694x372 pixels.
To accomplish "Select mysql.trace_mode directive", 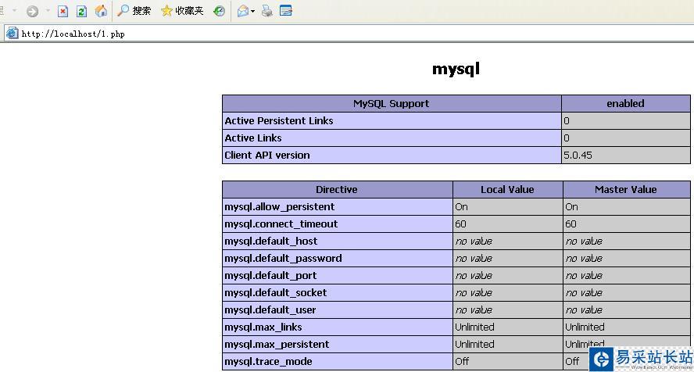I will coord(268,363).
